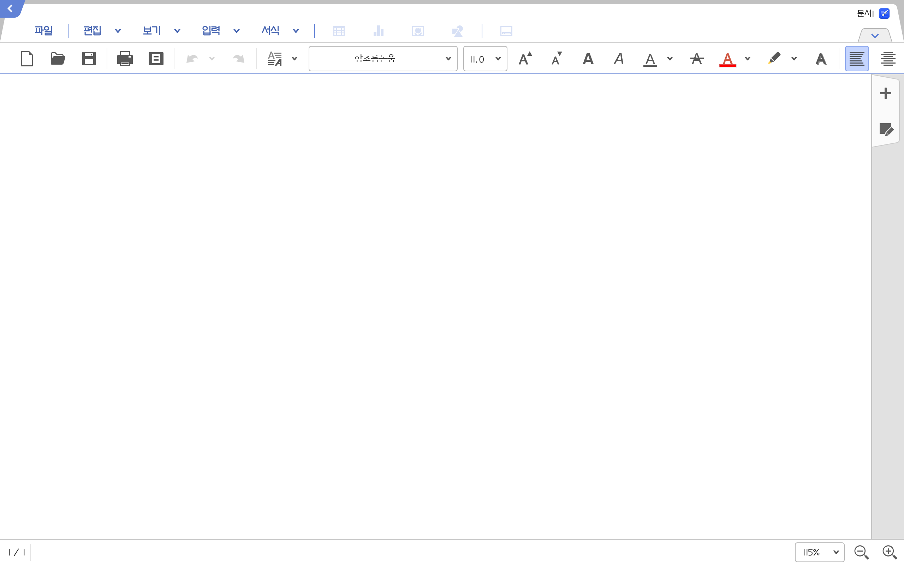The height and width of the screenshot is (565, 904).
Task: Expand the 115% zoom level dropdown
Action: click(x=819, y=552)
